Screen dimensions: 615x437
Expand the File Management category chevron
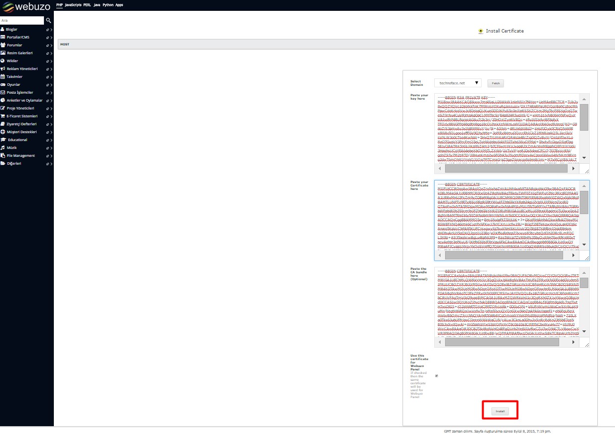click(51, 156)
